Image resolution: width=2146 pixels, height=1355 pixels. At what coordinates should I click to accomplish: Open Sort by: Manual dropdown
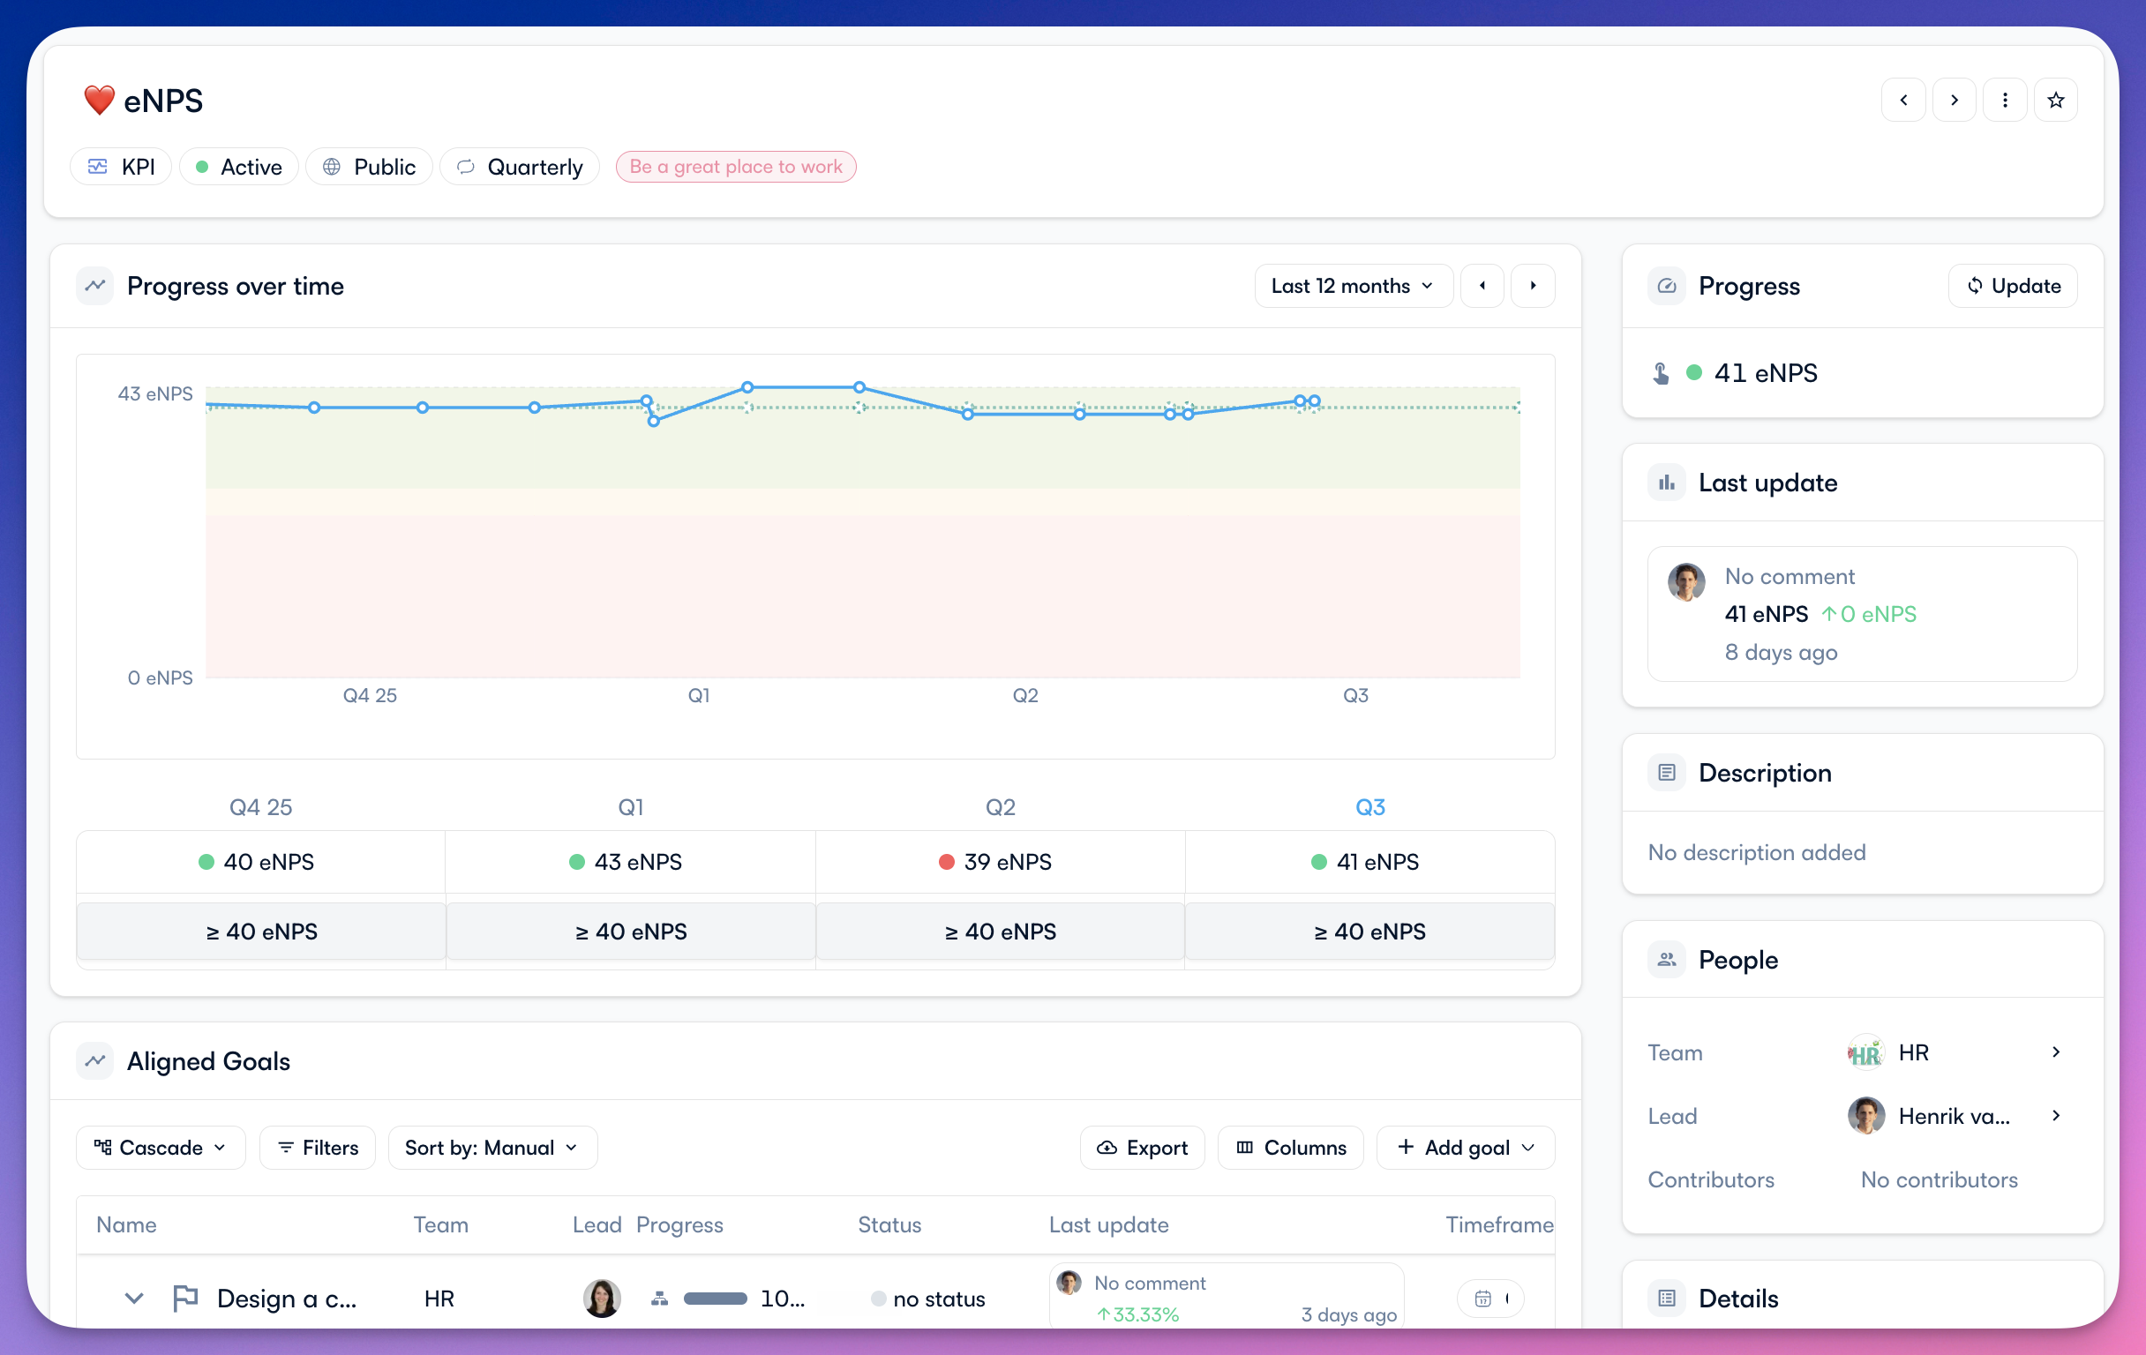click(x=493, y=1148)
